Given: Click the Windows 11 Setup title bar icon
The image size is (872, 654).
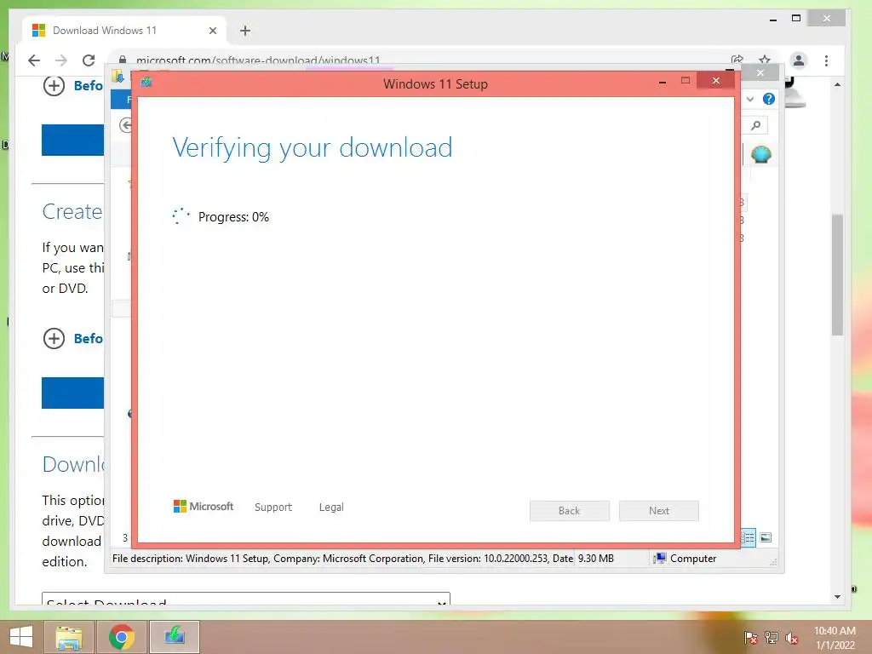Looking at the screenshot, I should click(x=146, y=83).
